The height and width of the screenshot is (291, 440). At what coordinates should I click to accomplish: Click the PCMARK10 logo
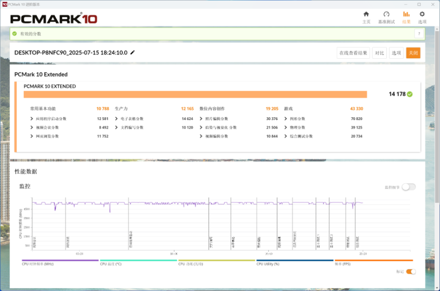click(54, 18)
